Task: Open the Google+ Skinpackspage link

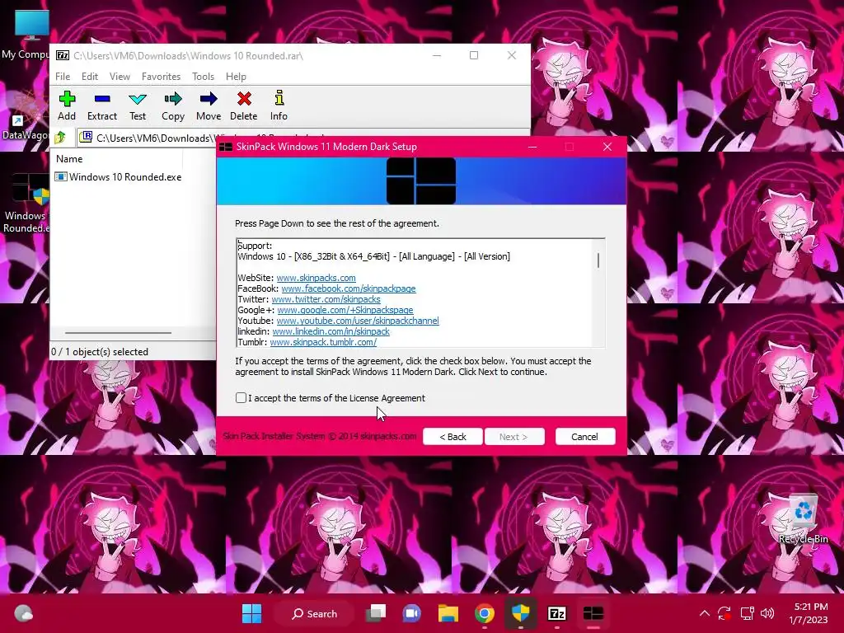Action: point(345,310)
